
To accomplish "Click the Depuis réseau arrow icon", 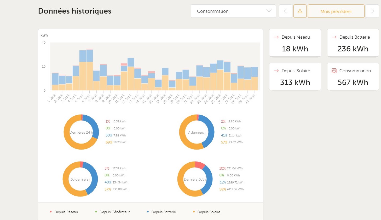I will (x=276, y=37).
